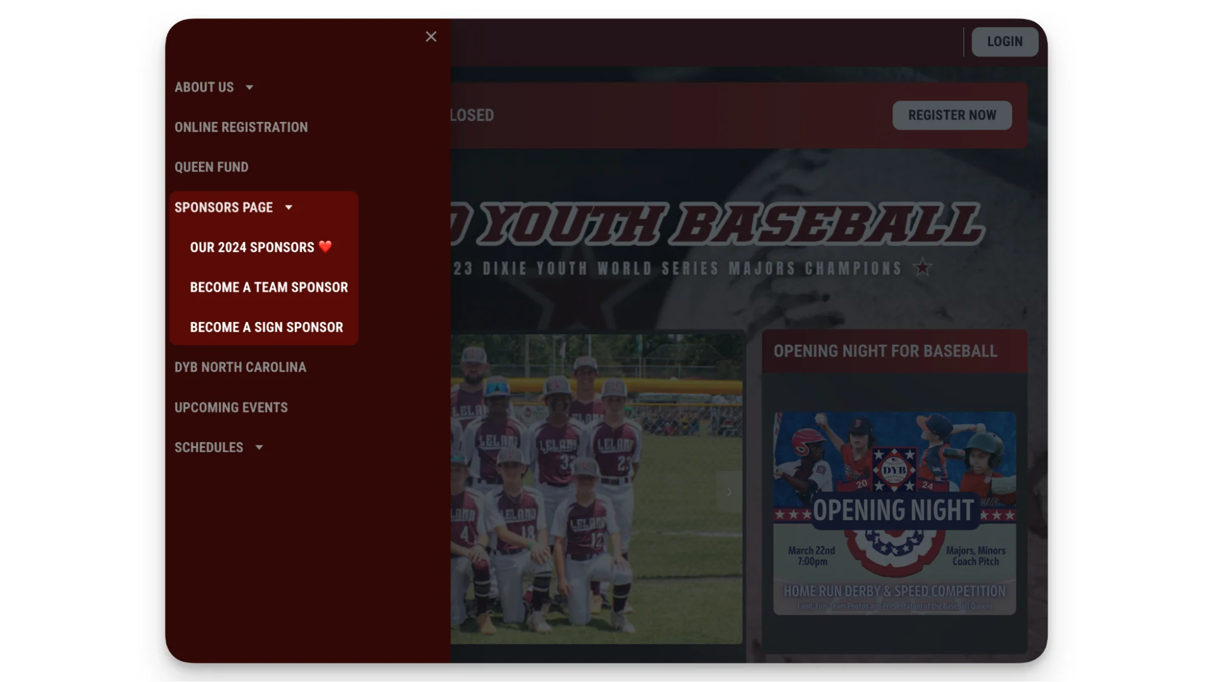Select Become A Team Sponsor

tap(269, 287)
